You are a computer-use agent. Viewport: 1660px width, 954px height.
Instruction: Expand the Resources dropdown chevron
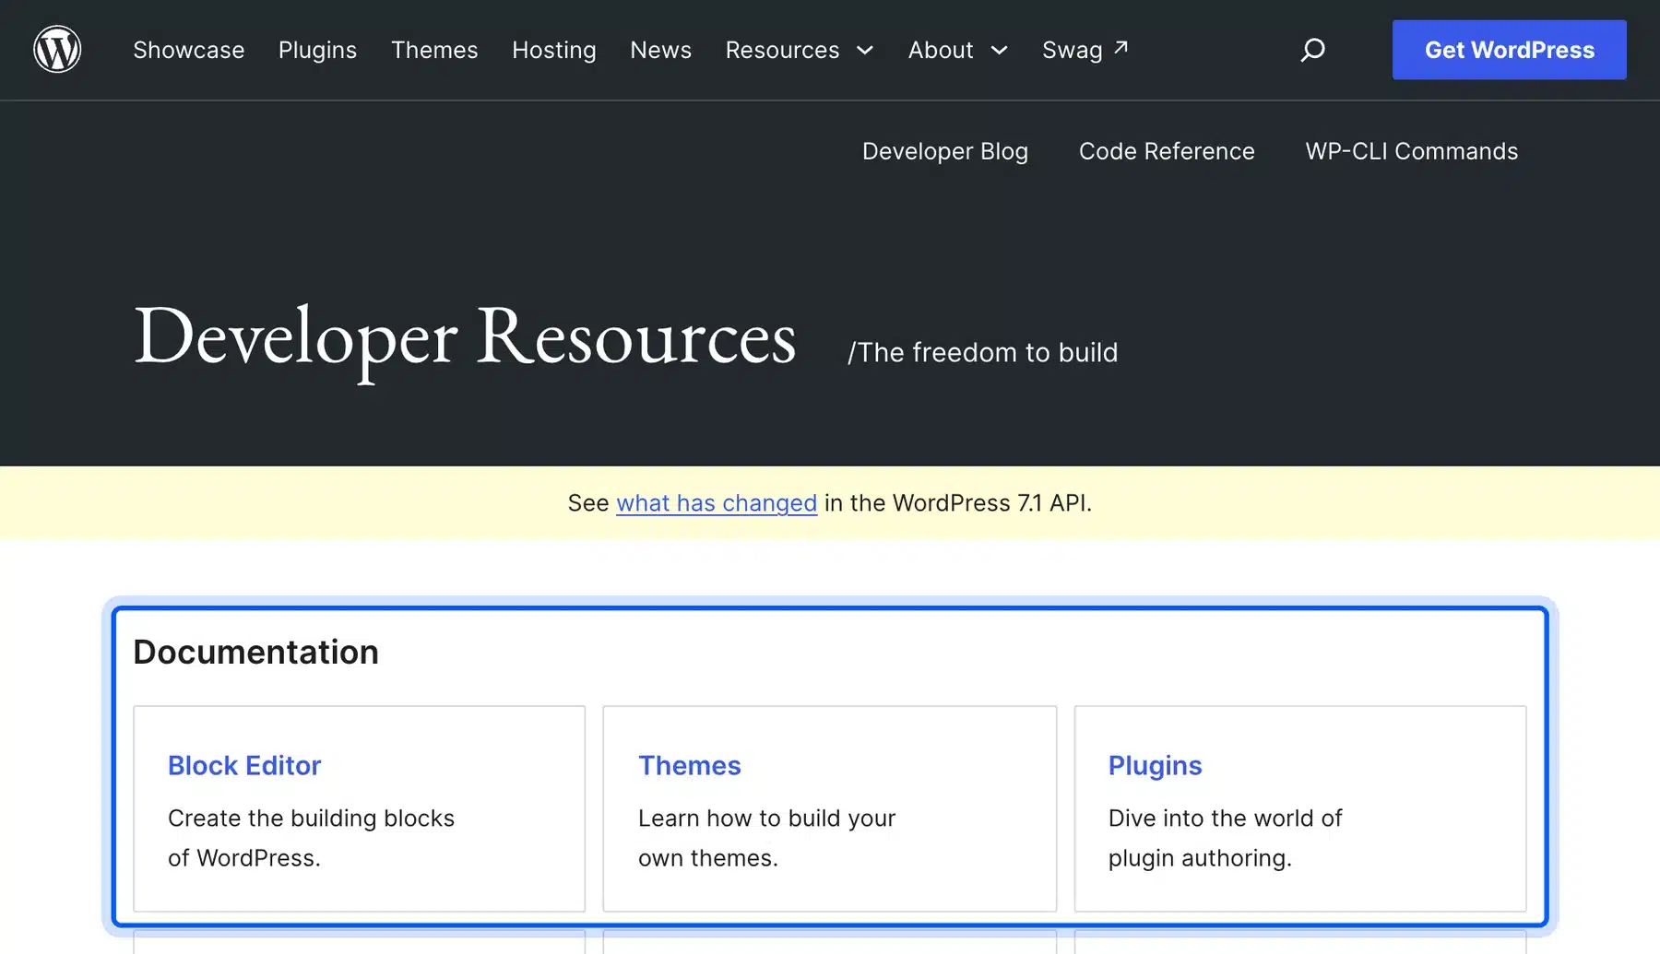point(865,51)
